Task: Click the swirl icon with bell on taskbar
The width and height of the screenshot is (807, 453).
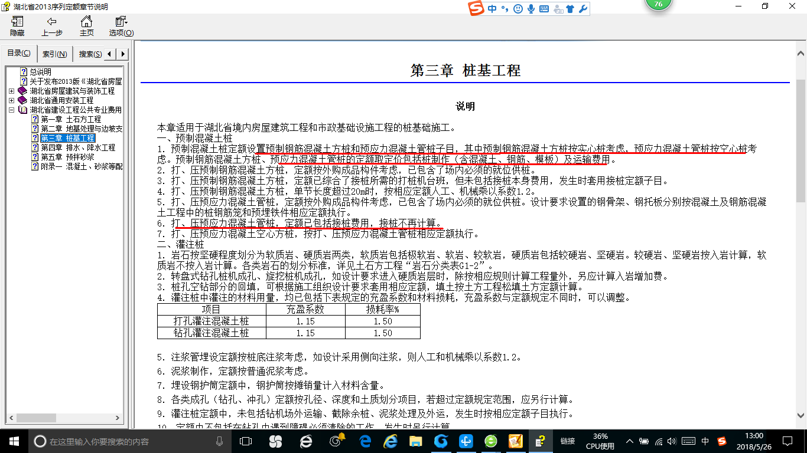Action: [x=337, y=441]
